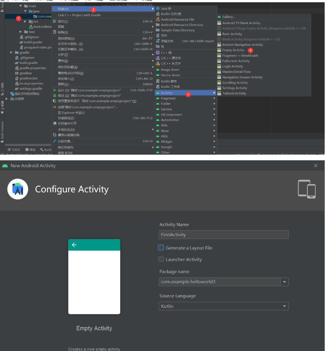Viewport: 325px width, 351px height.
Task: Expand the test folder arrow
Action: (21, 32)
